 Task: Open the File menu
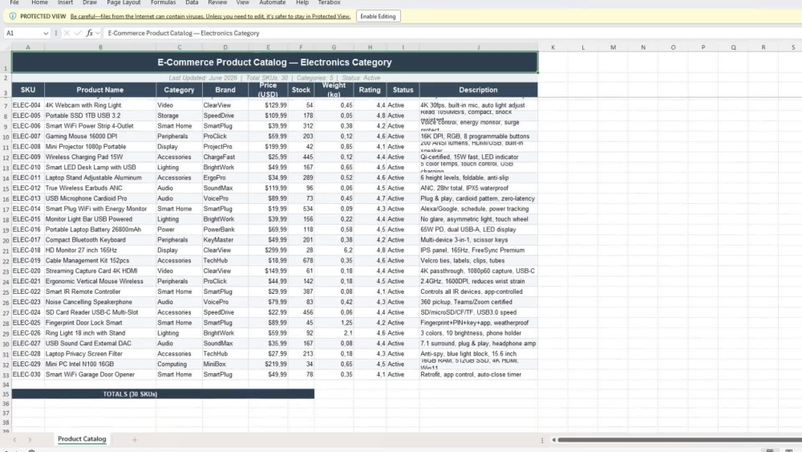click(x=14, y=2)
